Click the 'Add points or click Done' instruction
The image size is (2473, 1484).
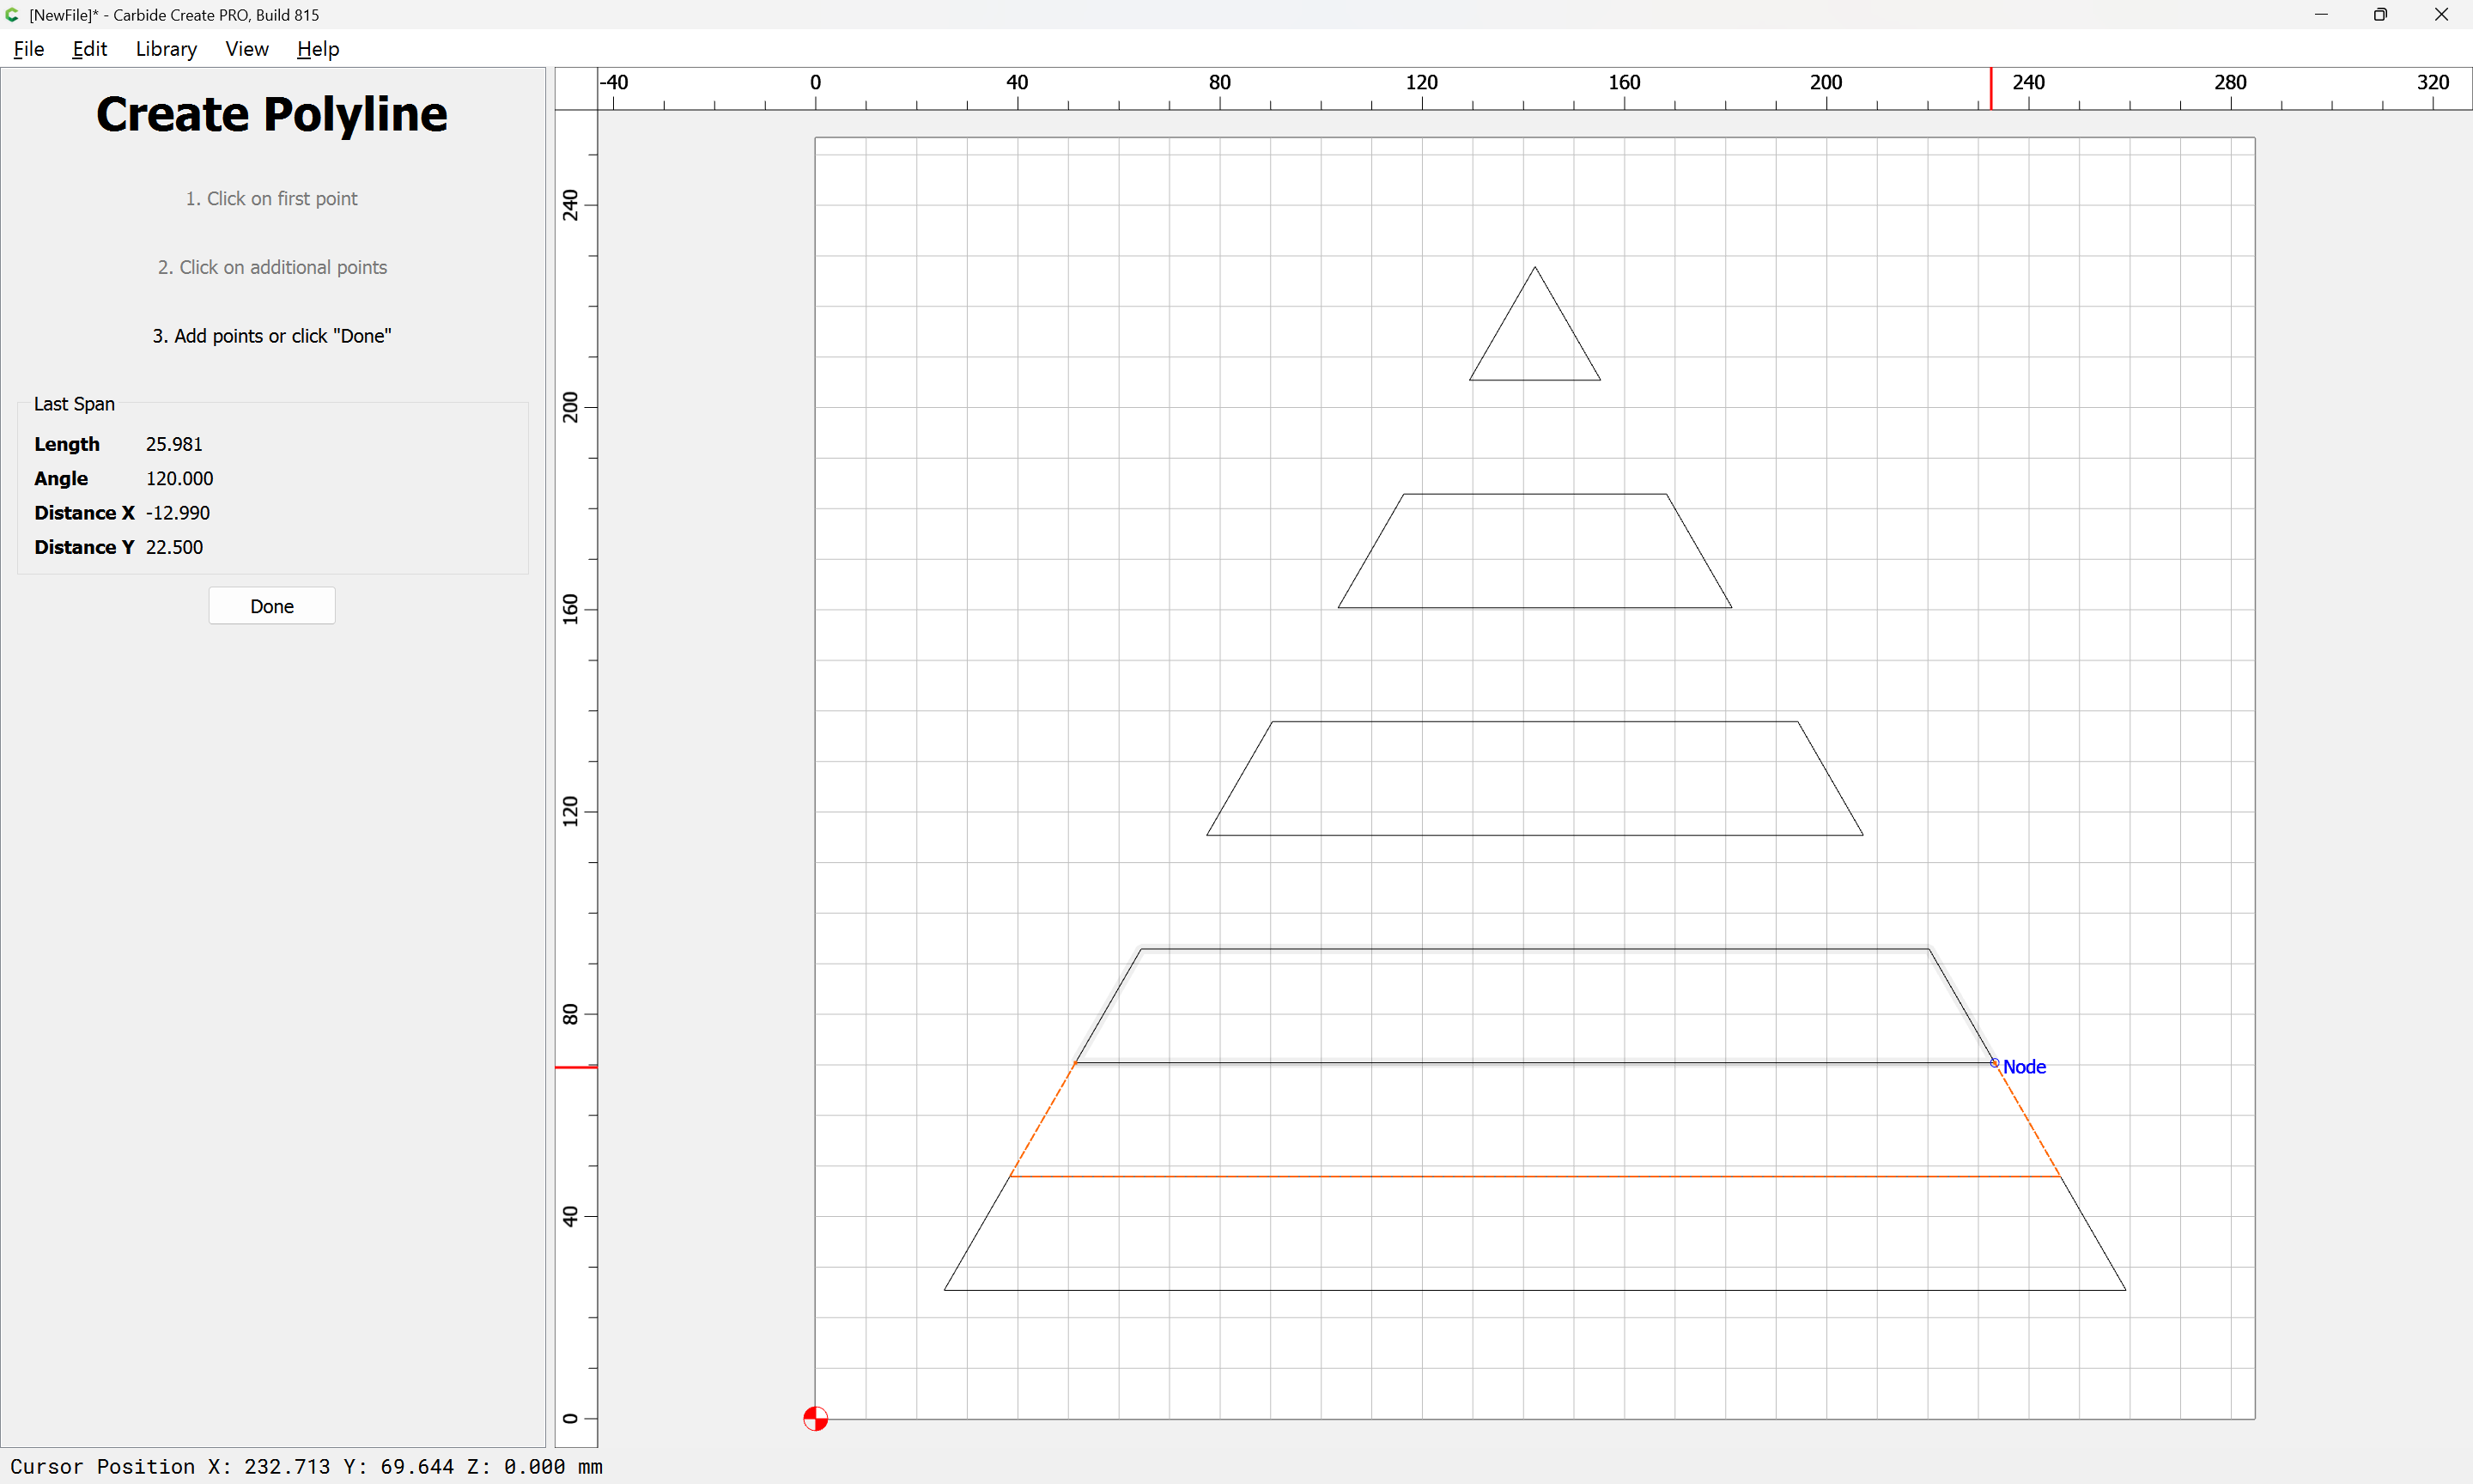coord(272,336)
